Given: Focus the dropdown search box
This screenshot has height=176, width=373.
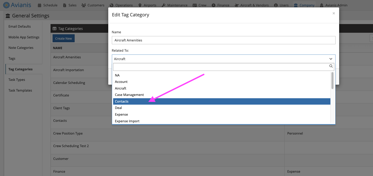Looking at the screenshot, I should (x=221, y=67).
